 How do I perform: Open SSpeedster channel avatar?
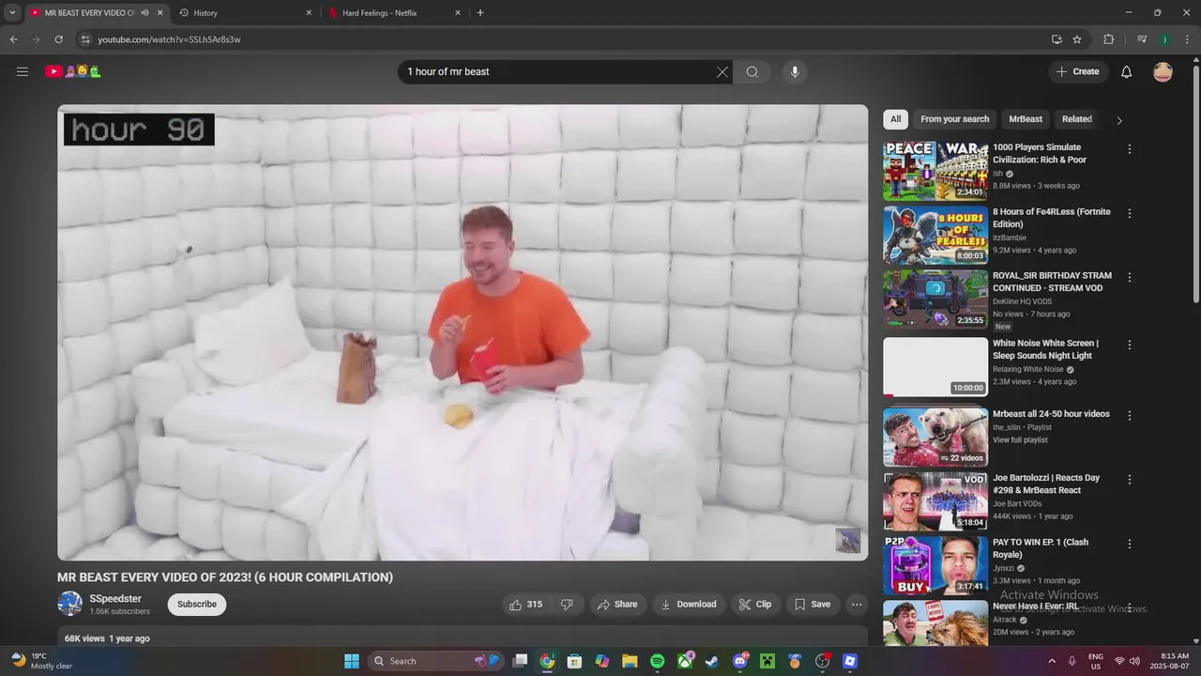pos(69,604)
